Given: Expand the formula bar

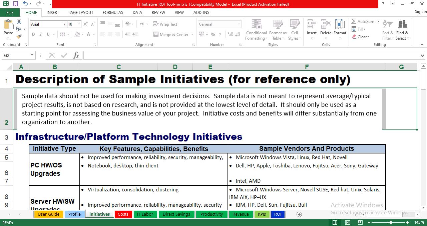Looking at the screenshot, I should 423,56.
